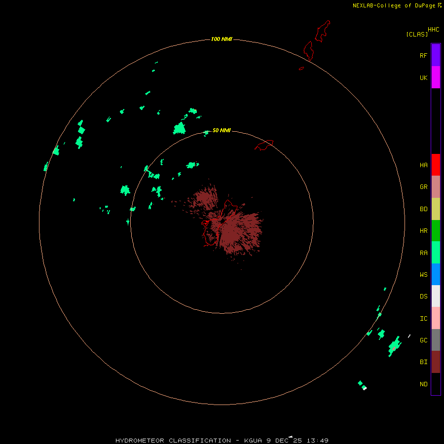444x444 pixels.
Task: Select the GR dusty-pink legend swatch
Action: tap(436, 187)
